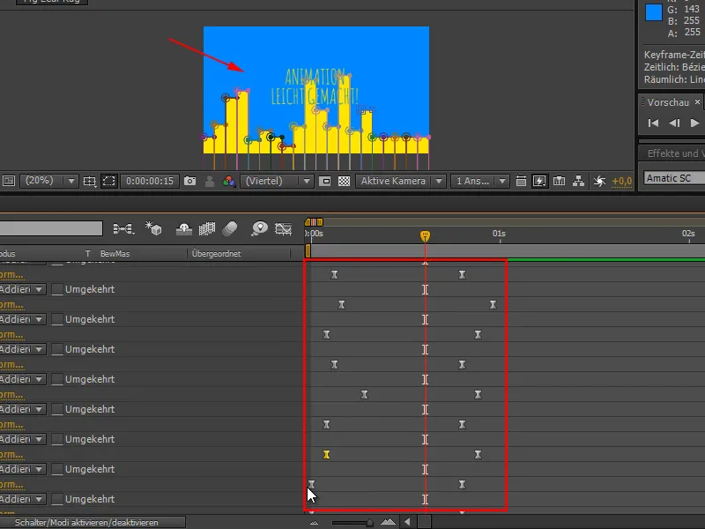
Task: Click the Übergeordnet column header
Action: [216, 254]
